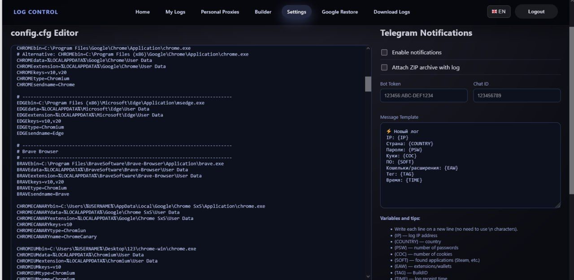This screenshot has width=574, height=280.
Task: Open Personal Proxies section
Action: [220, 12]
